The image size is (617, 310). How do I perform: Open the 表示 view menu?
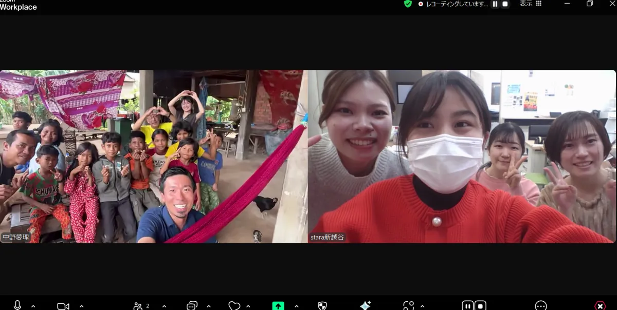coord(530,4)
